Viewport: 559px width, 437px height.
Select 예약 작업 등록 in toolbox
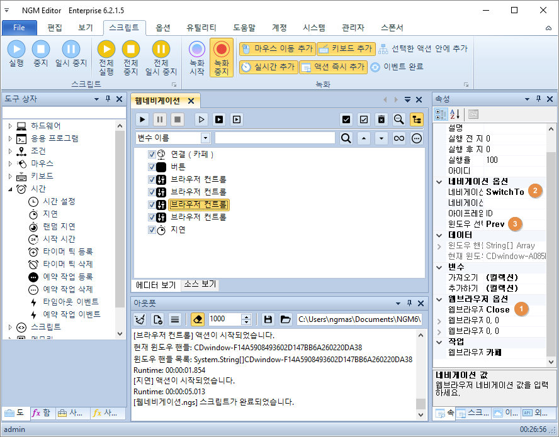tap(68, 277)
